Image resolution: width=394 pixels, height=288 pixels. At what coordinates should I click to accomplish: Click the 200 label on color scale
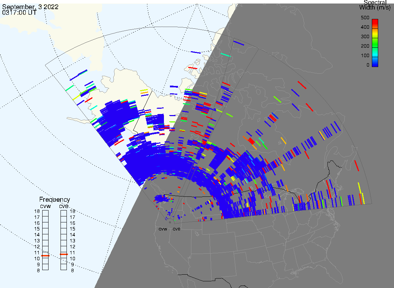tap(365, 46)
